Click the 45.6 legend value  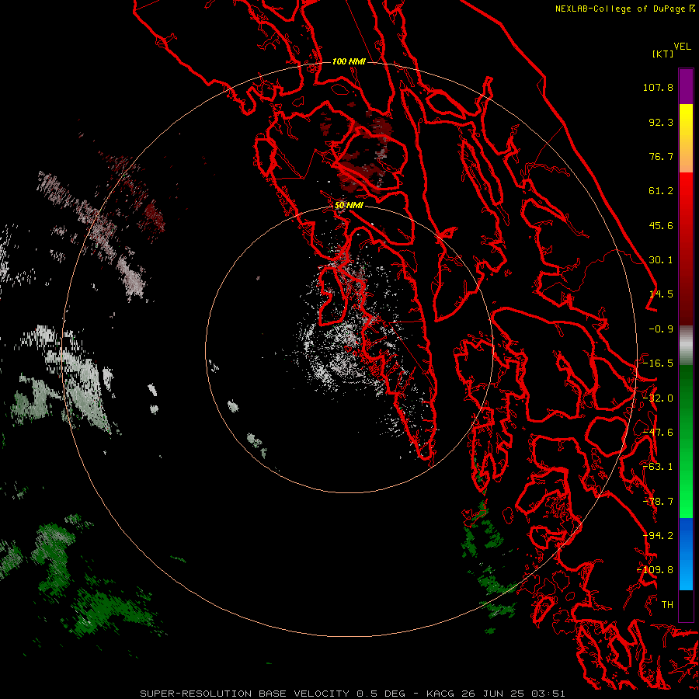(x=661, y=225)
